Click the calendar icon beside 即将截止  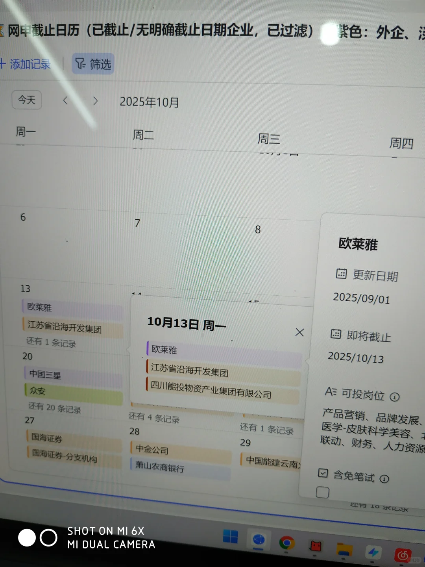tap(336, 334)
